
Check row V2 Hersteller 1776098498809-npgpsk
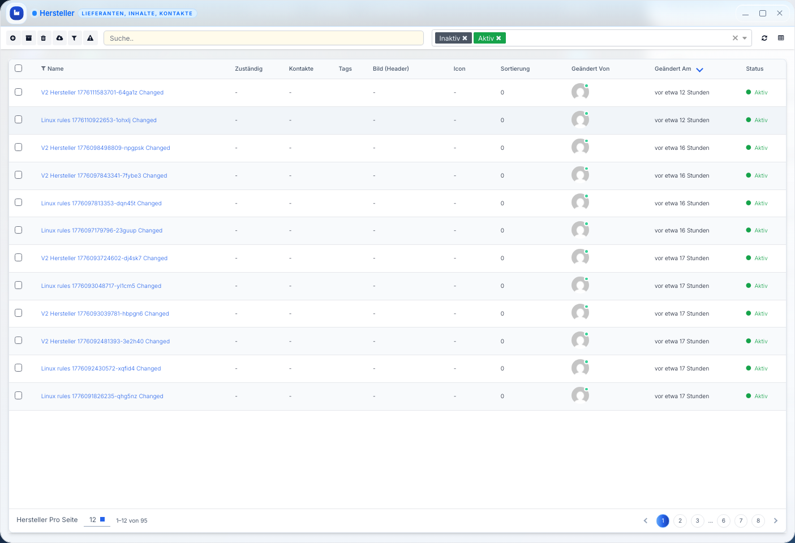pos(19,147)
